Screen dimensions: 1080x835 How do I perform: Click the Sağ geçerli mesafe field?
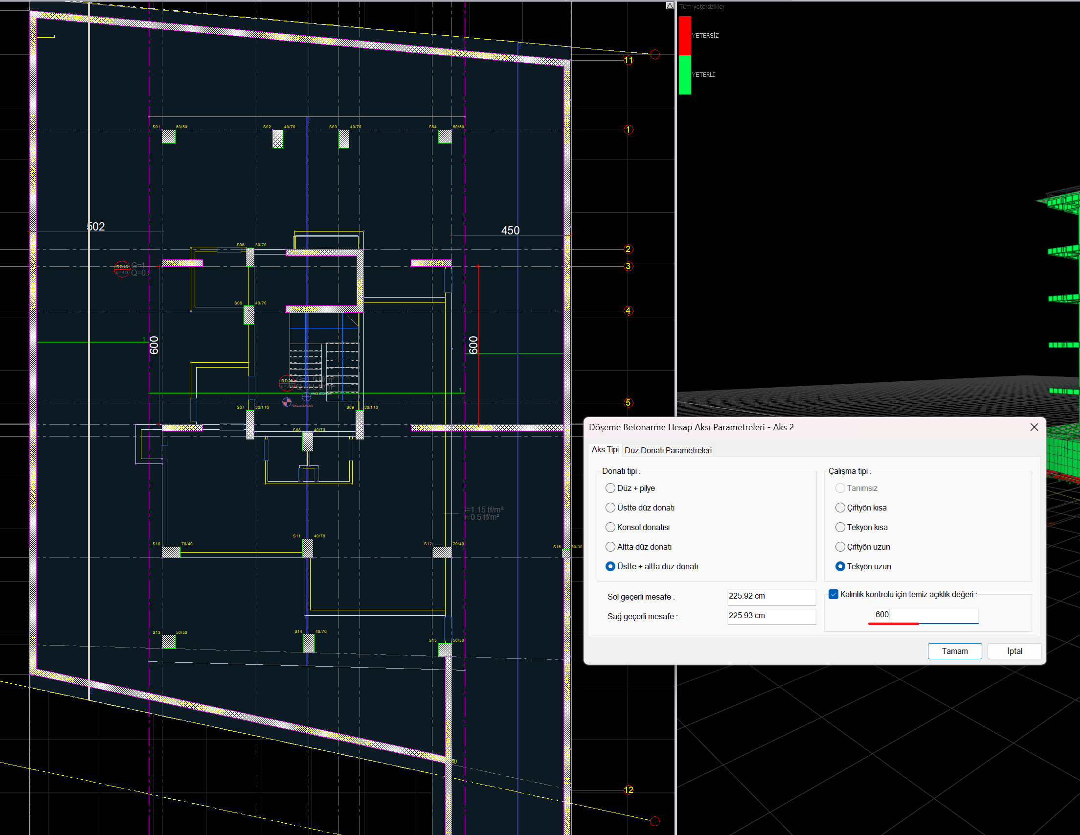[771, 616]
